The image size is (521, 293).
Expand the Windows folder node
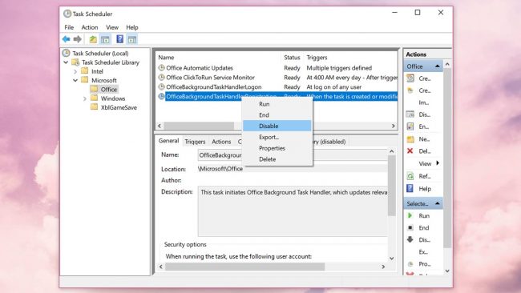tap(85, 98)
